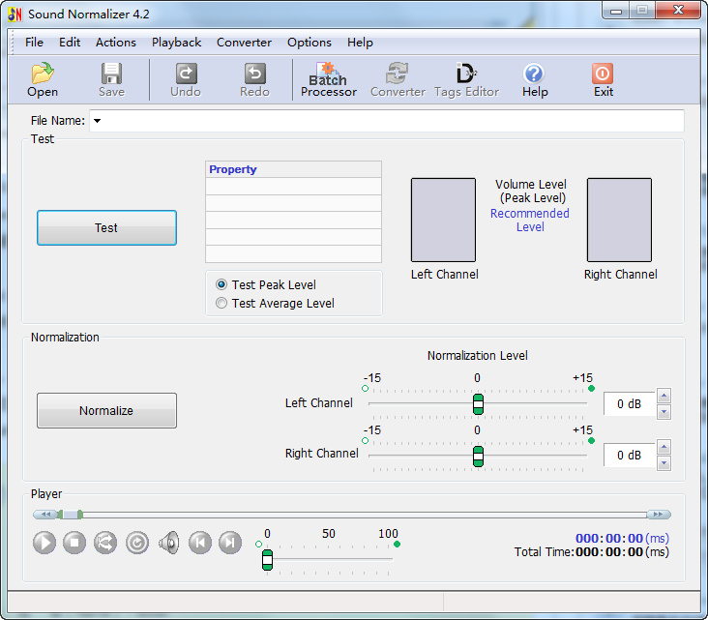Image resolution: width=708 pixels, height=620 pixels.
Task: Decrease the Right Channel dB value
Action: click(664, 463)
